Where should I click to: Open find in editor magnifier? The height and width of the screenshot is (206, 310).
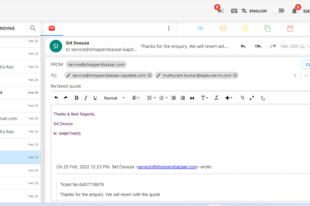pyautogui.click(x=242, y=98)
